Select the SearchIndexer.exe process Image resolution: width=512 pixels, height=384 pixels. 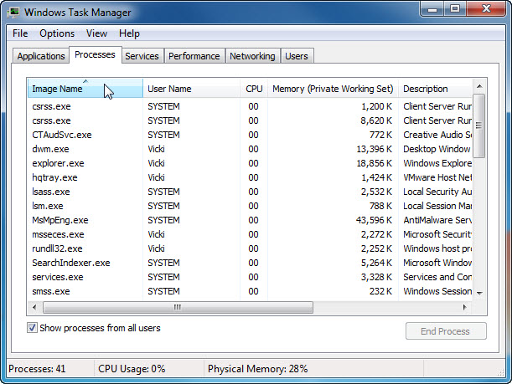pyautogui.click(x=250, y=263)
